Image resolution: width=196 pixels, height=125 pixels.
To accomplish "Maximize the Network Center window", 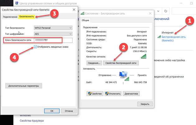I will [192, 3].
